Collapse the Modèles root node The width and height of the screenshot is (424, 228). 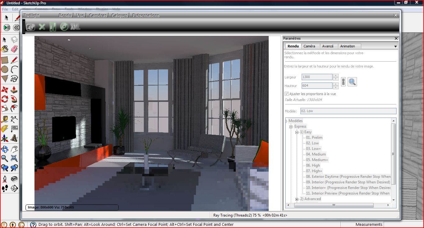[286, 121]
